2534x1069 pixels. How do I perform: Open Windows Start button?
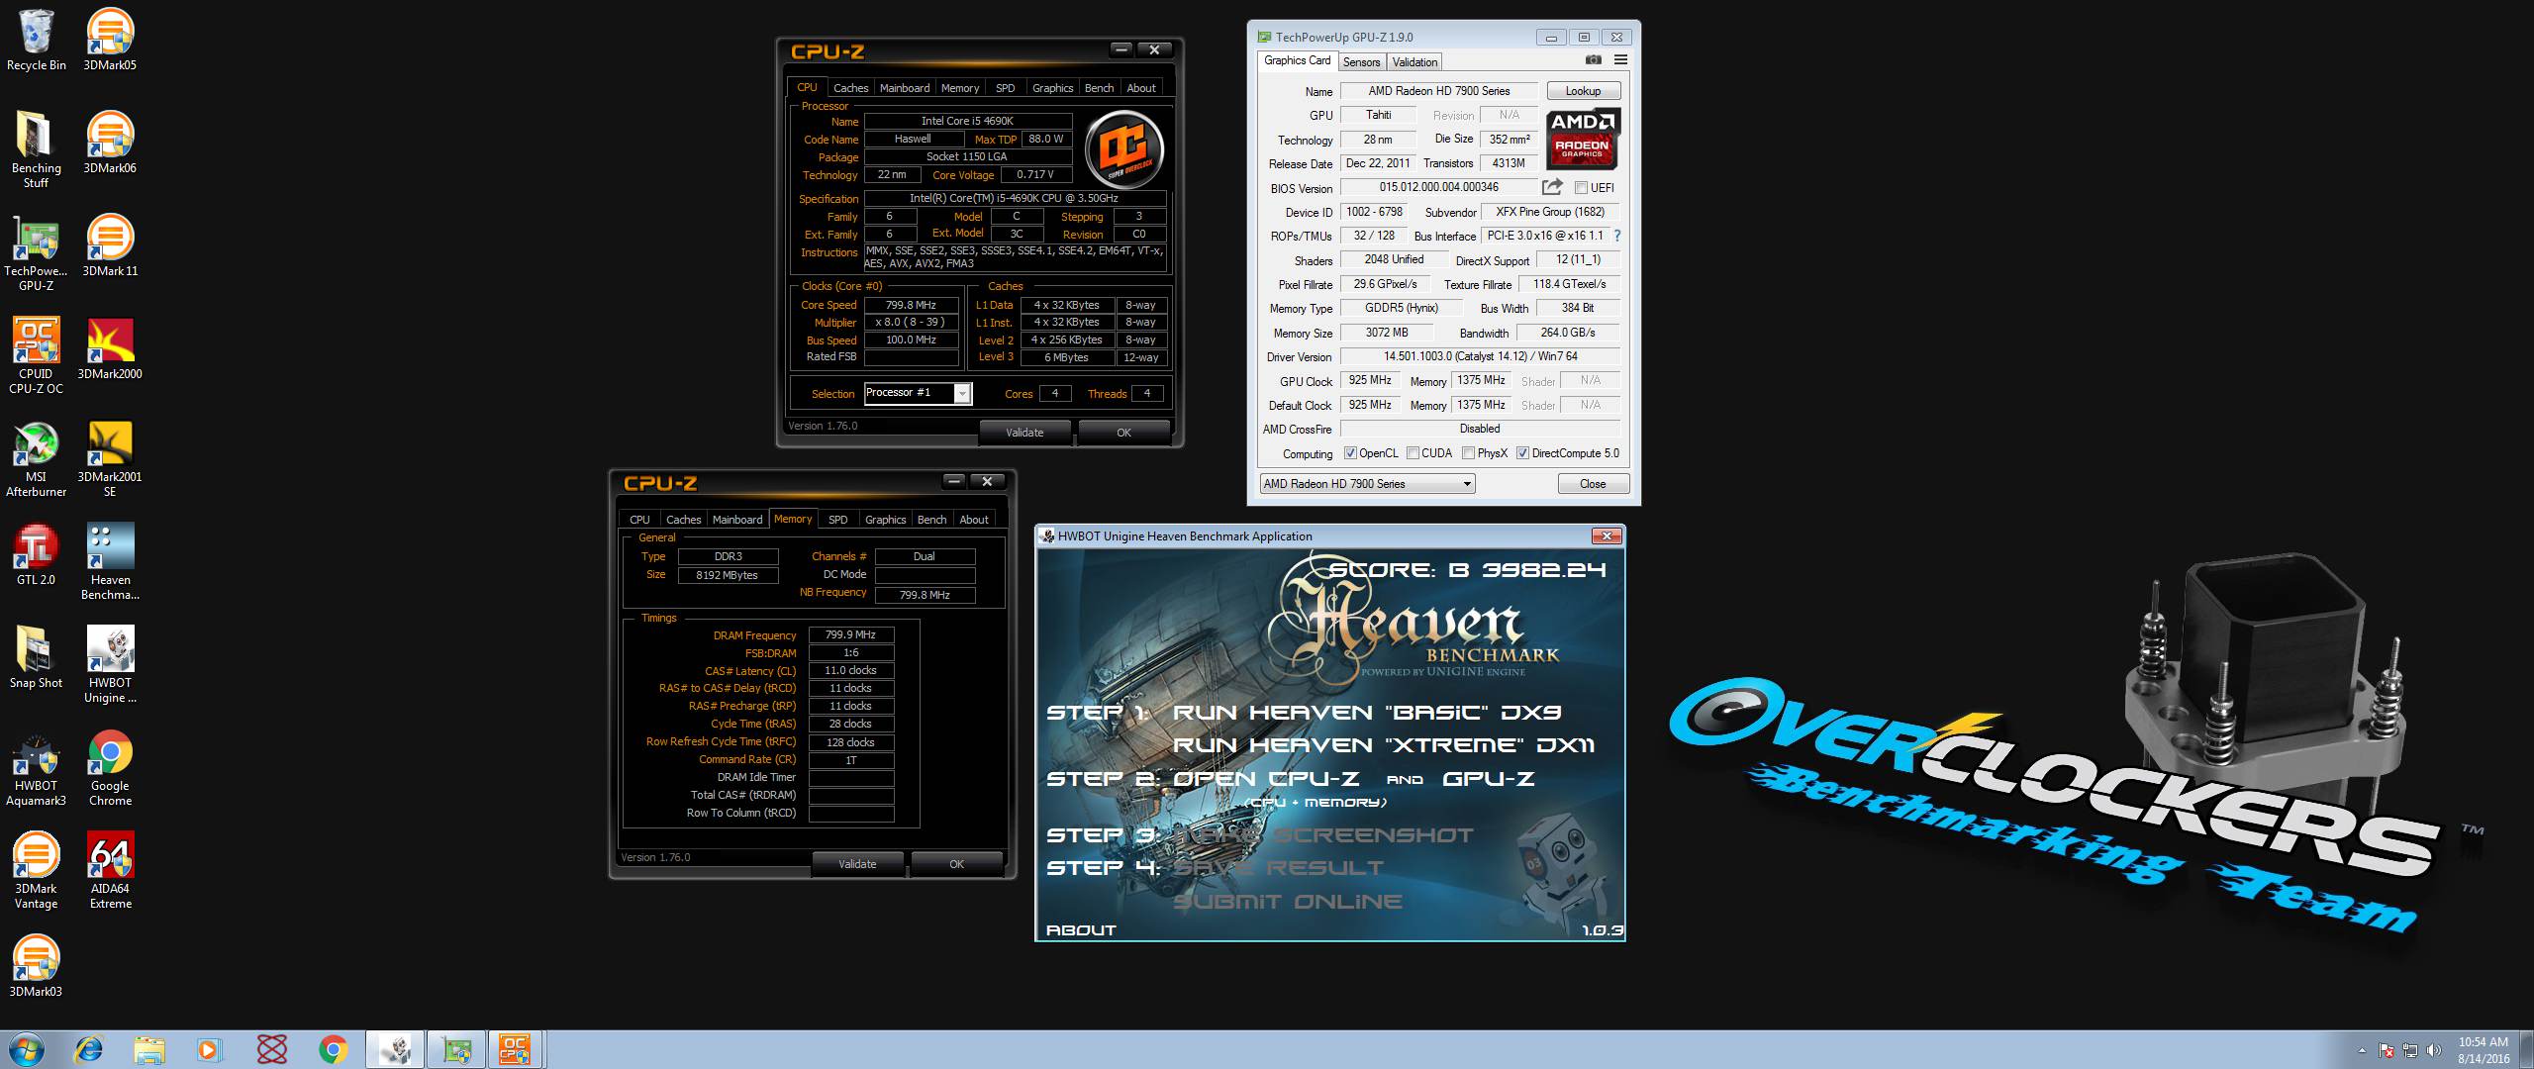point(26,1049)
